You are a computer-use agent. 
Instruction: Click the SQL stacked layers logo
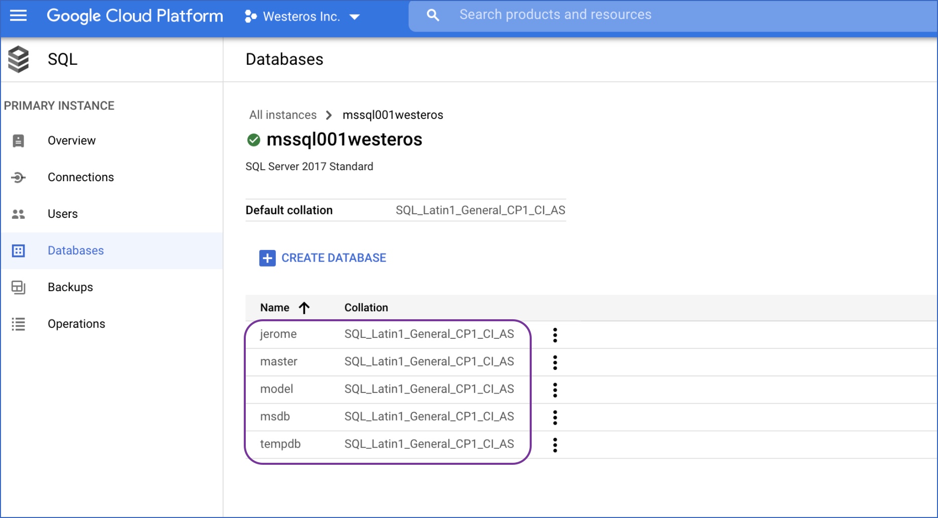[19, 59]
